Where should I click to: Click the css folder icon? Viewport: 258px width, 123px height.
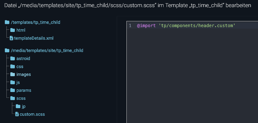tap(13, 67)
